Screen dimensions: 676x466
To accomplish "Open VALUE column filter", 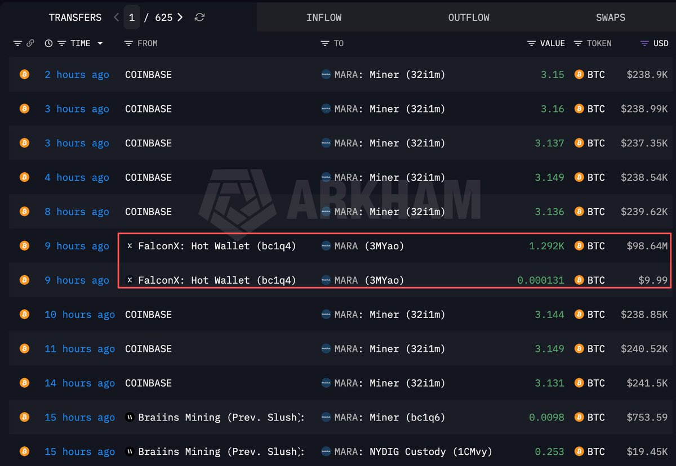I will click(532, 43).
